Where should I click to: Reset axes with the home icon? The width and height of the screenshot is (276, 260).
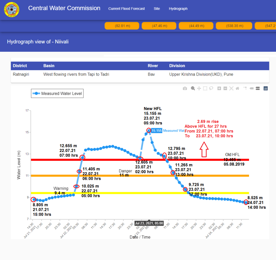(x=237, y=88)
